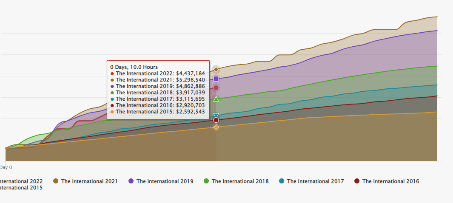Click the 'Day 0' x-axis label

(6, 167)
